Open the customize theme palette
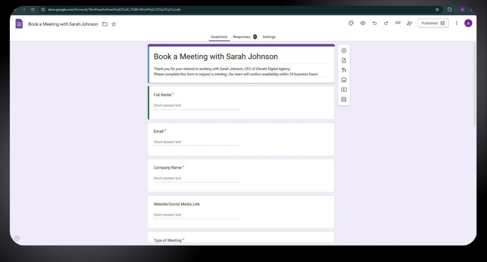 (351, 23)
